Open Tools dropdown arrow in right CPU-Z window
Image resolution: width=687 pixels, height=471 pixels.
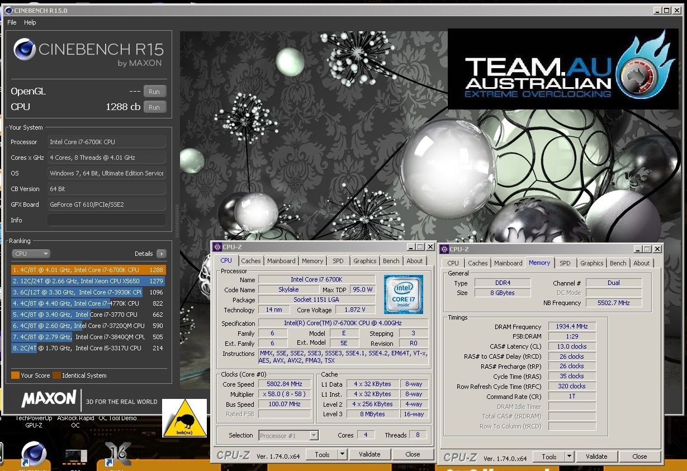570,456
